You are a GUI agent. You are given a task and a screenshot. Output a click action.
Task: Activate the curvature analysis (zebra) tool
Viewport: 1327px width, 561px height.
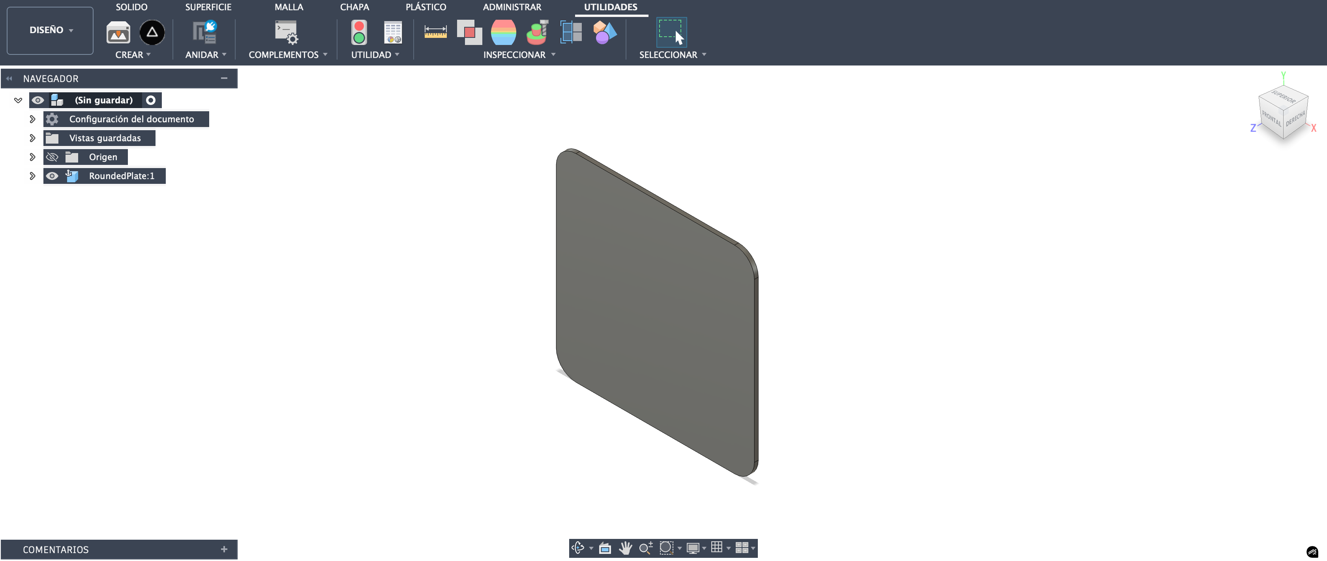pyautogui.click(x=503, y=32)
